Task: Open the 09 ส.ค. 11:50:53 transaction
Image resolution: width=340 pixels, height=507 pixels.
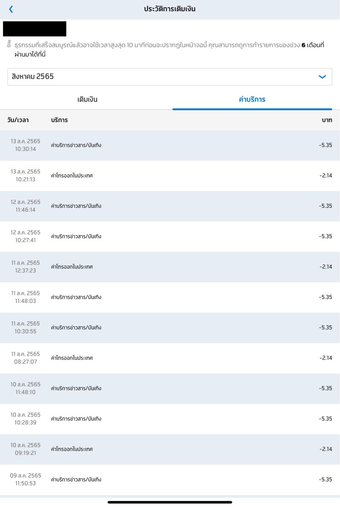Action: pyautogui.click(x=169, y=480)
